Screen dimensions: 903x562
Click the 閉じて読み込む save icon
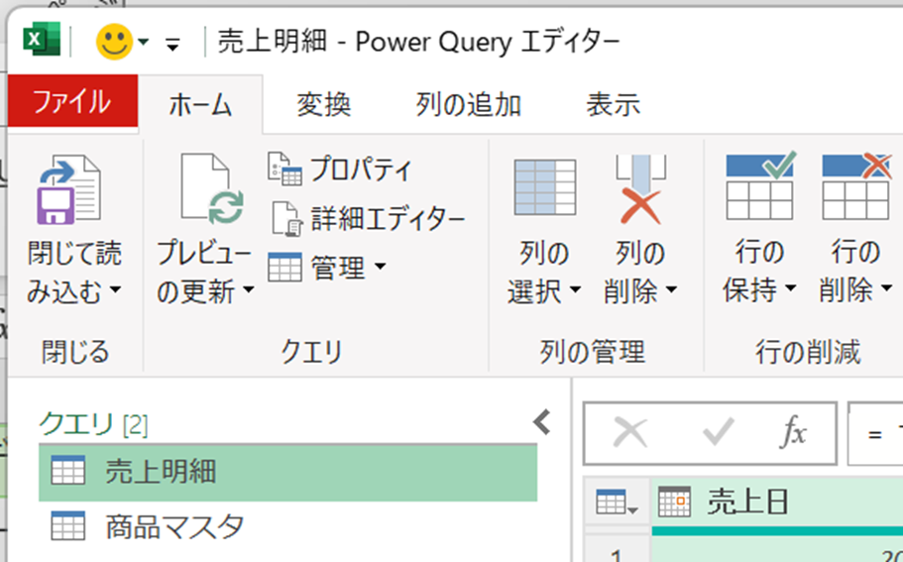pyautogui.click(x=69, y=189)
